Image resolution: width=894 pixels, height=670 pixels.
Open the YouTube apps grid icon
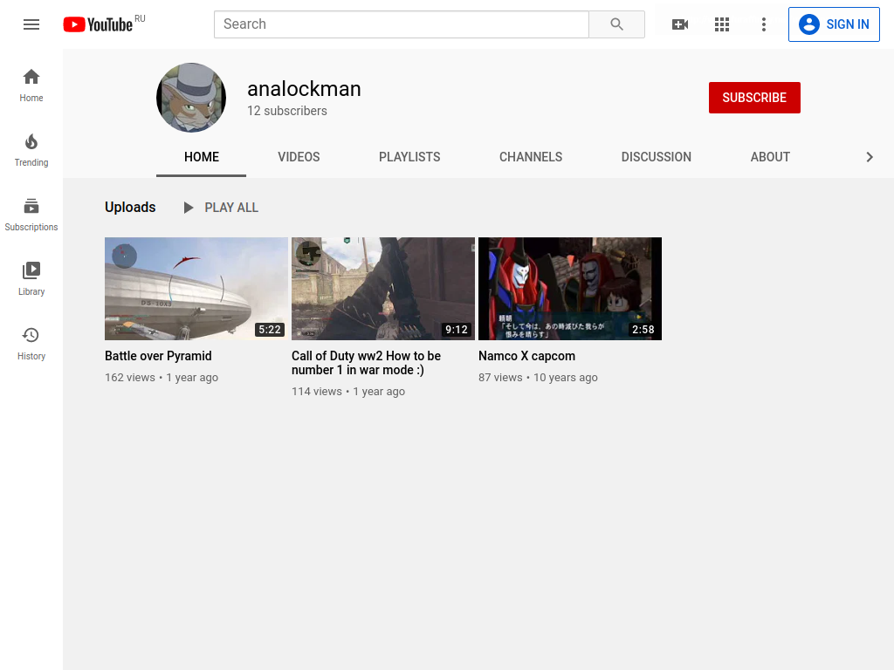(722, 24)
